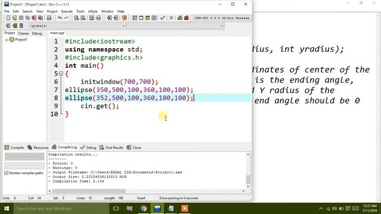
Task: Open the AStyle menu
Action: 93,11
